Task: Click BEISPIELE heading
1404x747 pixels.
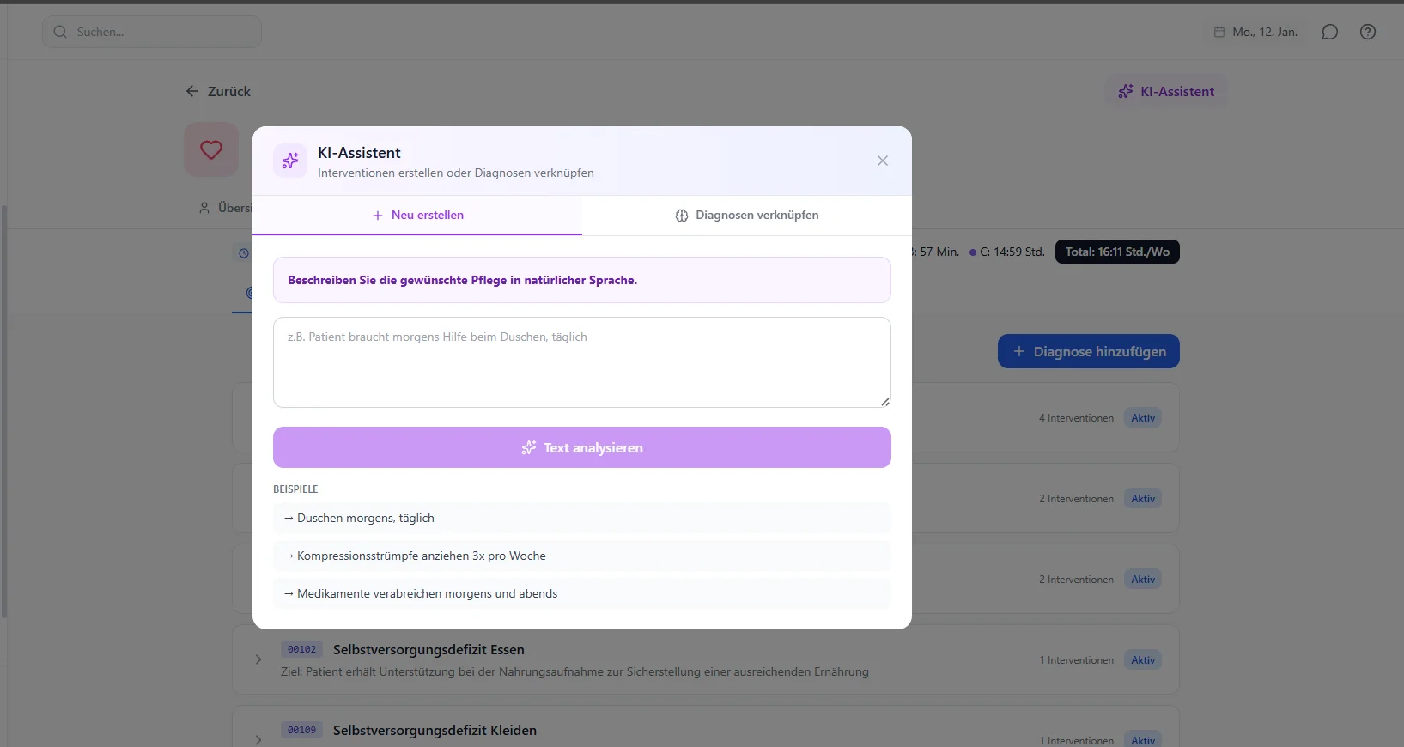Action: pyautogui.click(x=295, y=489)
